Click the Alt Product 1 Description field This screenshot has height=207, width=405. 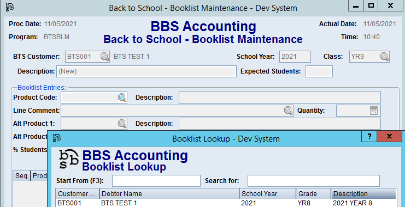280,124
